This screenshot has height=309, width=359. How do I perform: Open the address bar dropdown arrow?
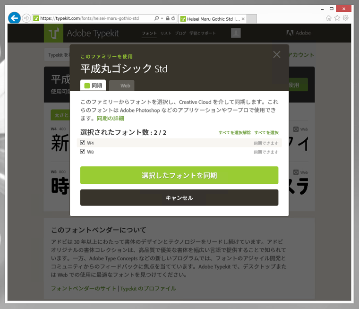[x=162, y=18]
